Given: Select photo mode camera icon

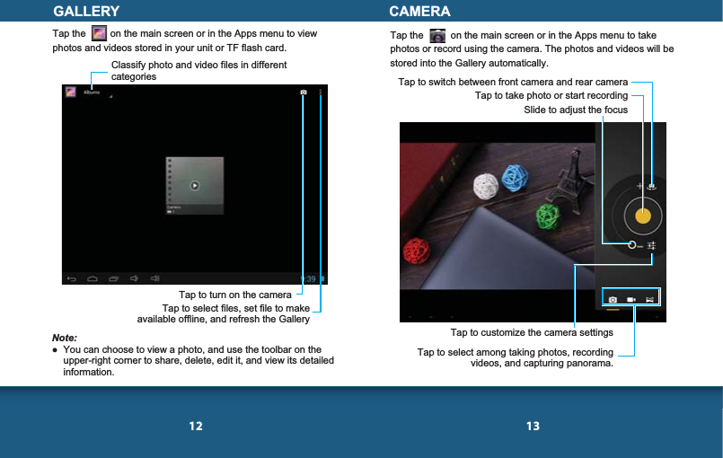Looking at the screenshot, I should pyautogui.click(x=613, y=300).
